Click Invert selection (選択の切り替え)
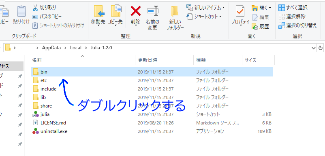The height and width of the screenshot is (156, 325). 297,25
